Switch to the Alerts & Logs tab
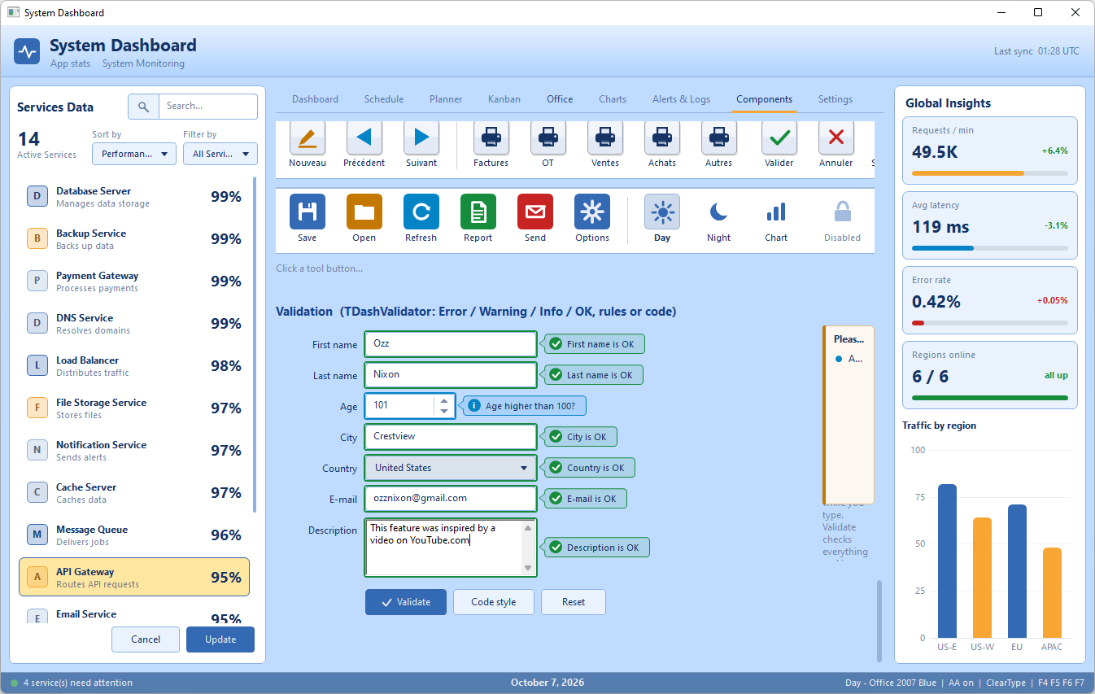This screenshot has width=1095, height=694. point(681,99)
